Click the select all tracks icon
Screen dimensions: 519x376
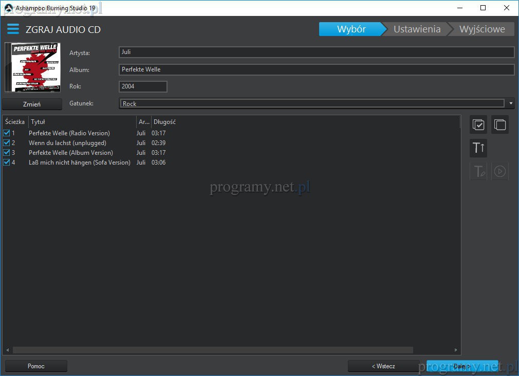[x=478, y=125]
